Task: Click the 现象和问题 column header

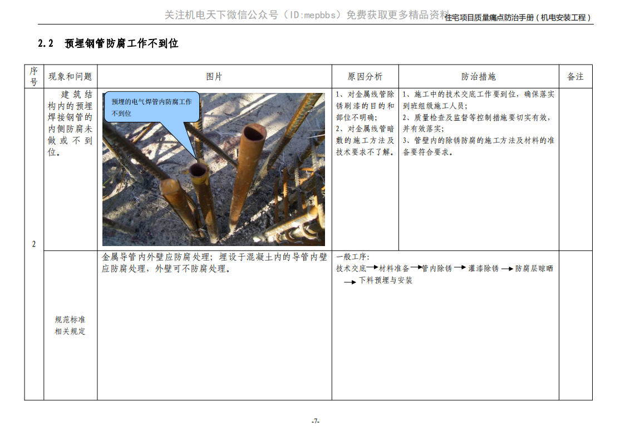Action: click(70, 77)
